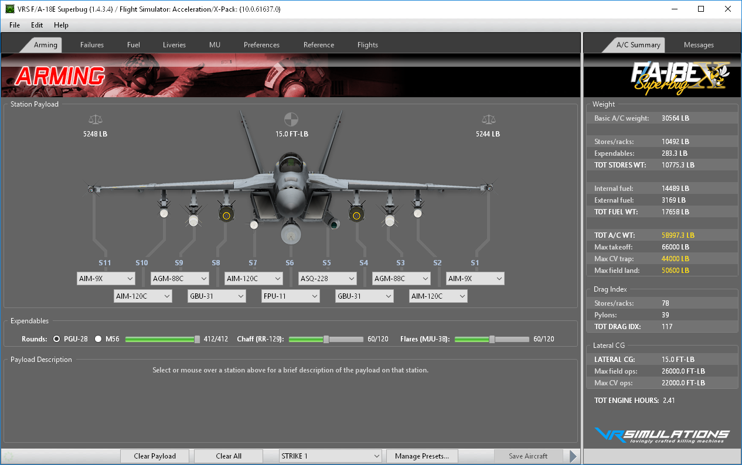Switch to the Messages tab
The image size is (742, 465).
[x=699, y=45]
